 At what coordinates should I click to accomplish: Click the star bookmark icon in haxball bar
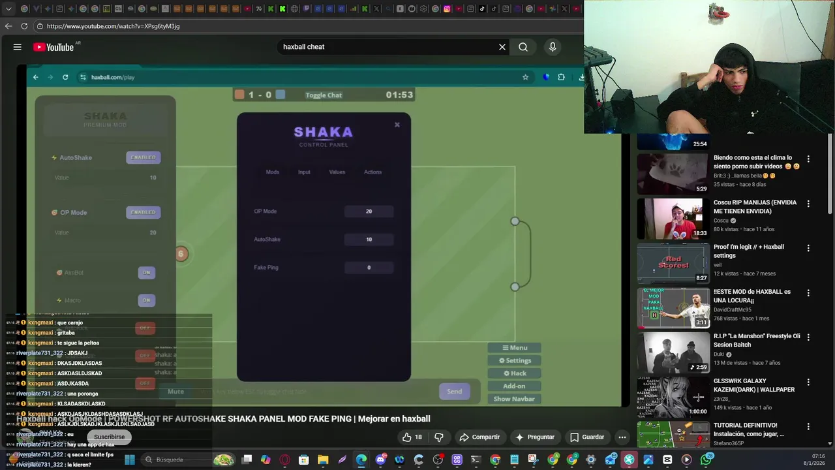point(525,77)
